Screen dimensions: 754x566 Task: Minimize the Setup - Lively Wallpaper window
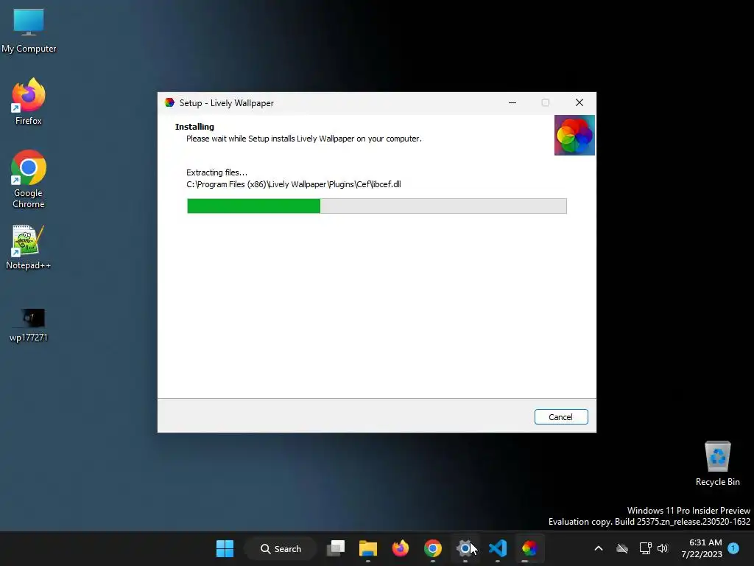[x=512, y=102]
